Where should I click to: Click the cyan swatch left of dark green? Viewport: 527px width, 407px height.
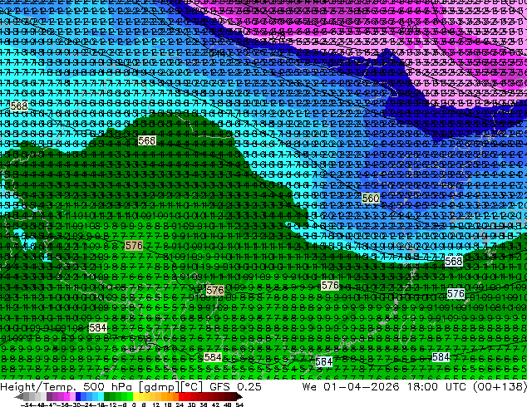[x=101, y=397]
